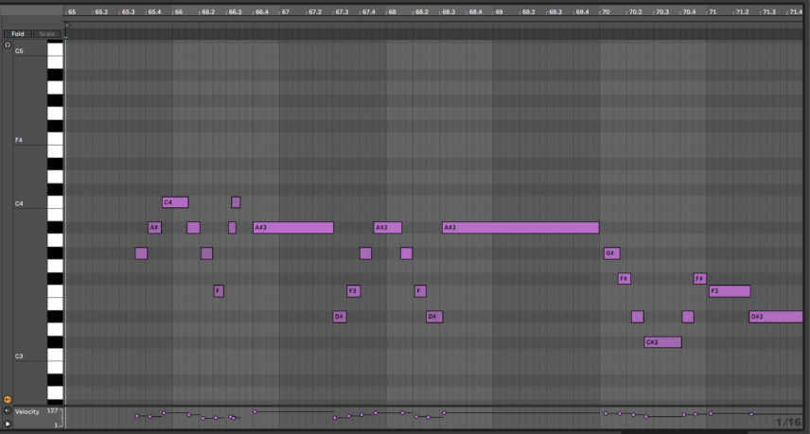Select the F3 note at 67.3
This screenshot has width=810, height=434.
pos(353,291)
